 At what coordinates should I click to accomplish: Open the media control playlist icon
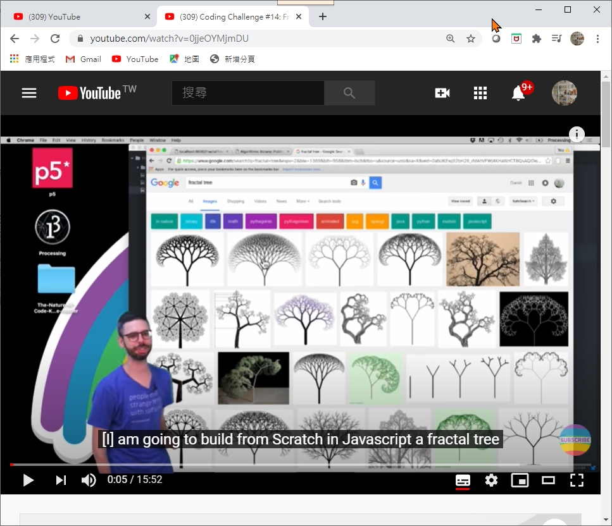click(556, 39)
